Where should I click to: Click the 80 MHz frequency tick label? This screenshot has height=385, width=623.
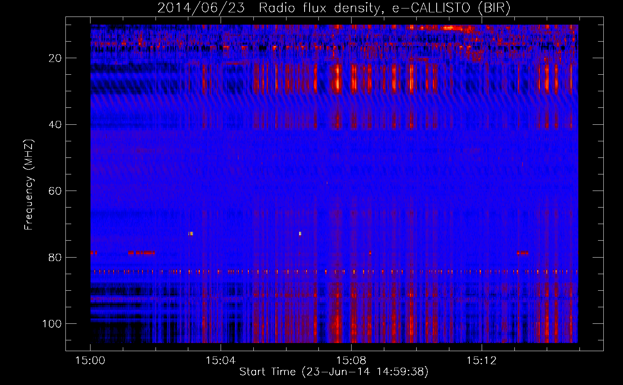[55, 258]
